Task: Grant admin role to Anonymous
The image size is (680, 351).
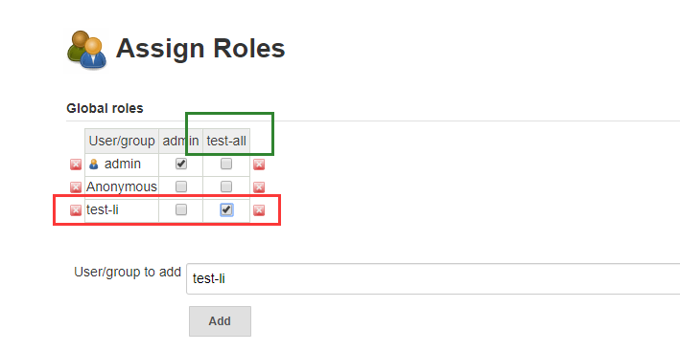Action: [181, 186]
